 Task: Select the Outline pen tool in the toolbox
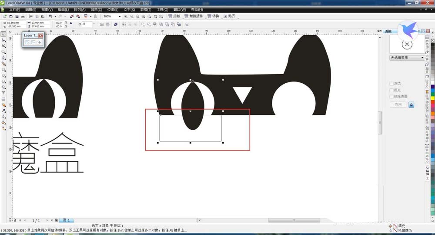(3, 117)
